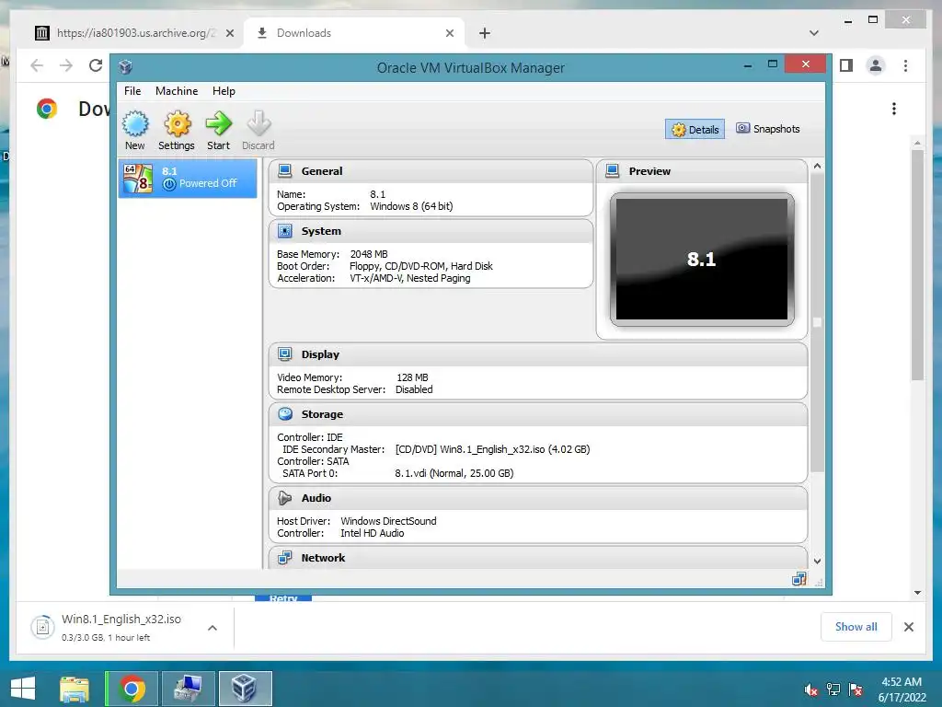This screenshot has width=942, height=707.
Task: Click the General section icon
Action: pos(285,170)
